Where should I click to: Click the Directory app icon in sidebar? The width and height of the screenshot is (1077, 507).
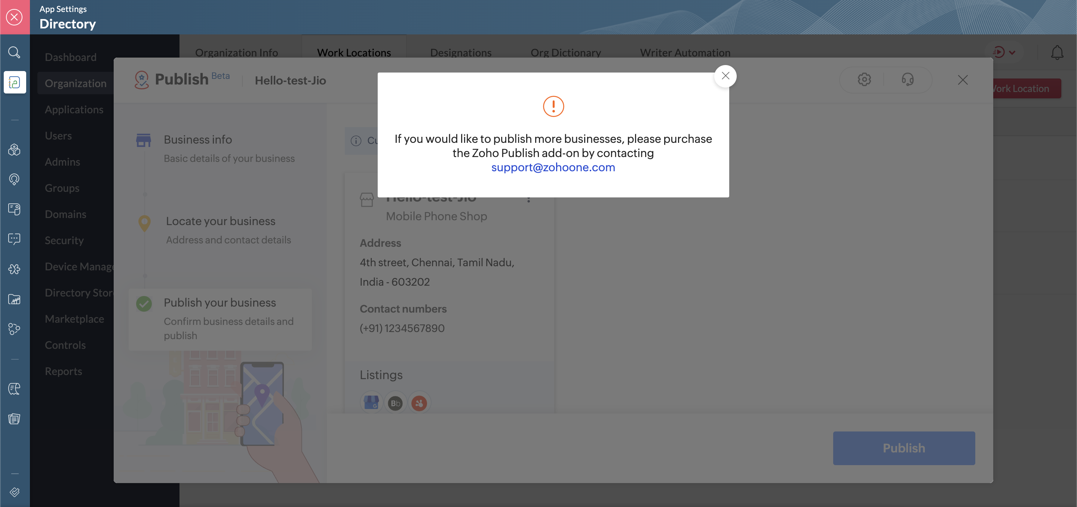[15, 82]
